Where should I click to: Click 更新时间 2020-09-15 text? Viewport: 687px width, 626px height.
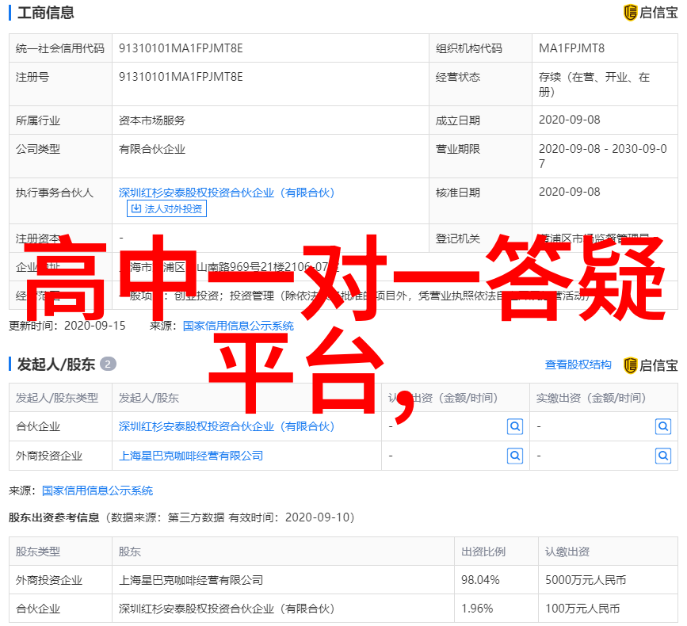[x=67, y=326]
